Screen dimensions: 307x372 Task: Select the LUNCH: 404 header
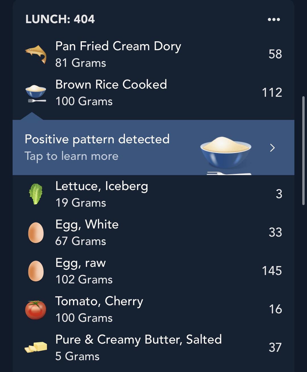(x=60, y=19)
